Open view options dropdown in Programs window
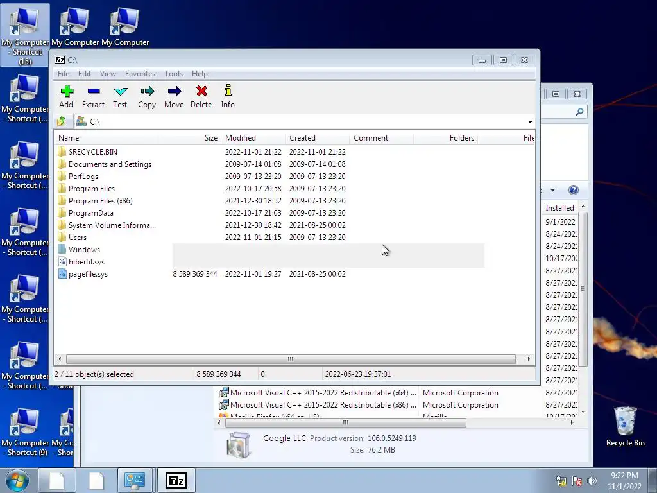Screen dimensions: 657x493 click(552, 190)
